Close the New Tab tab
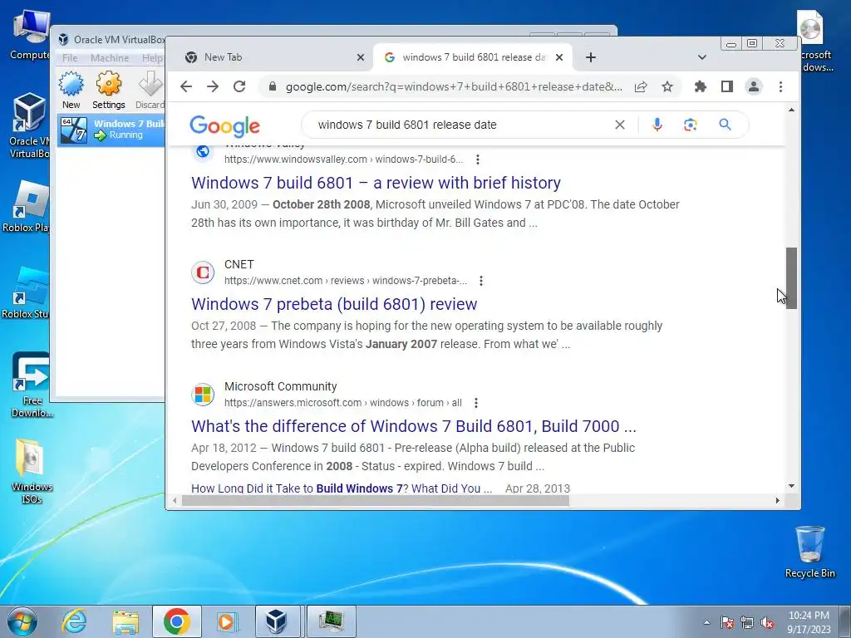 click(361, 57)
